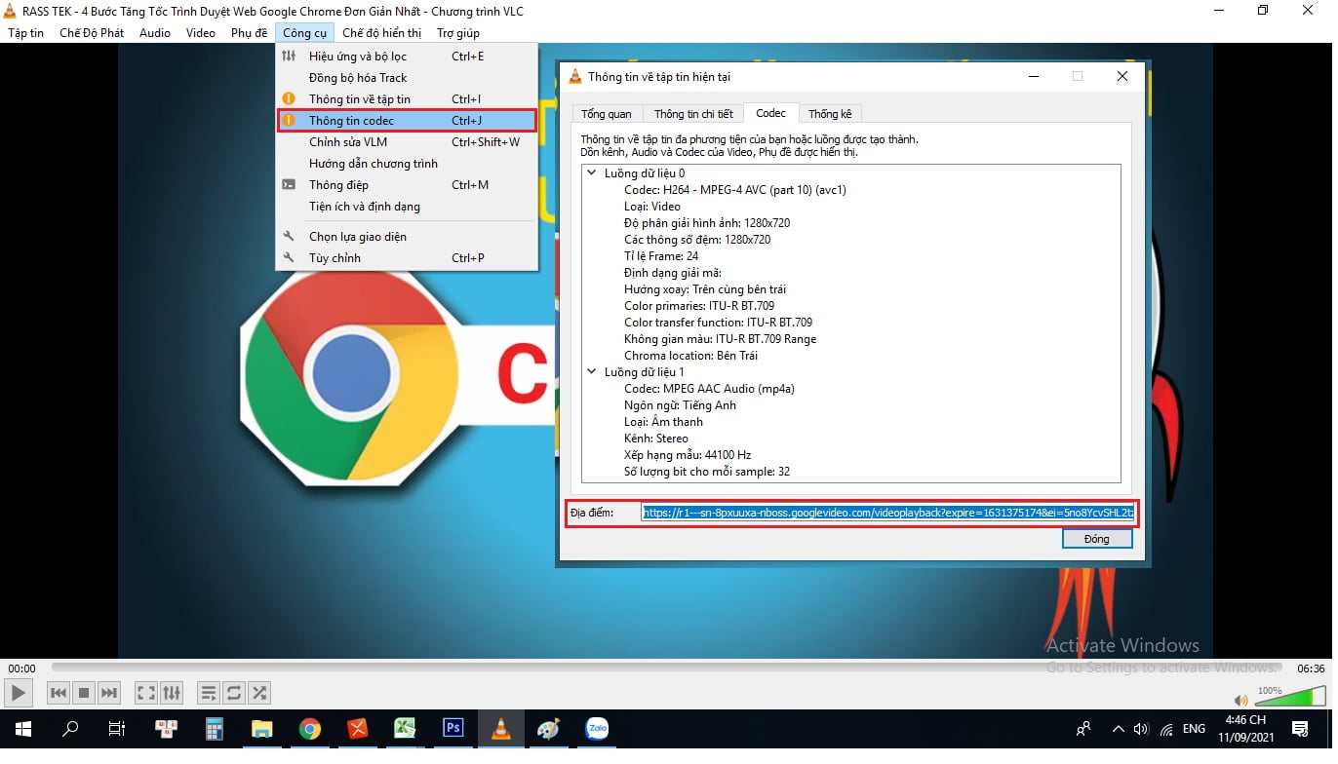Stop the video playback

tap(84, 693)
